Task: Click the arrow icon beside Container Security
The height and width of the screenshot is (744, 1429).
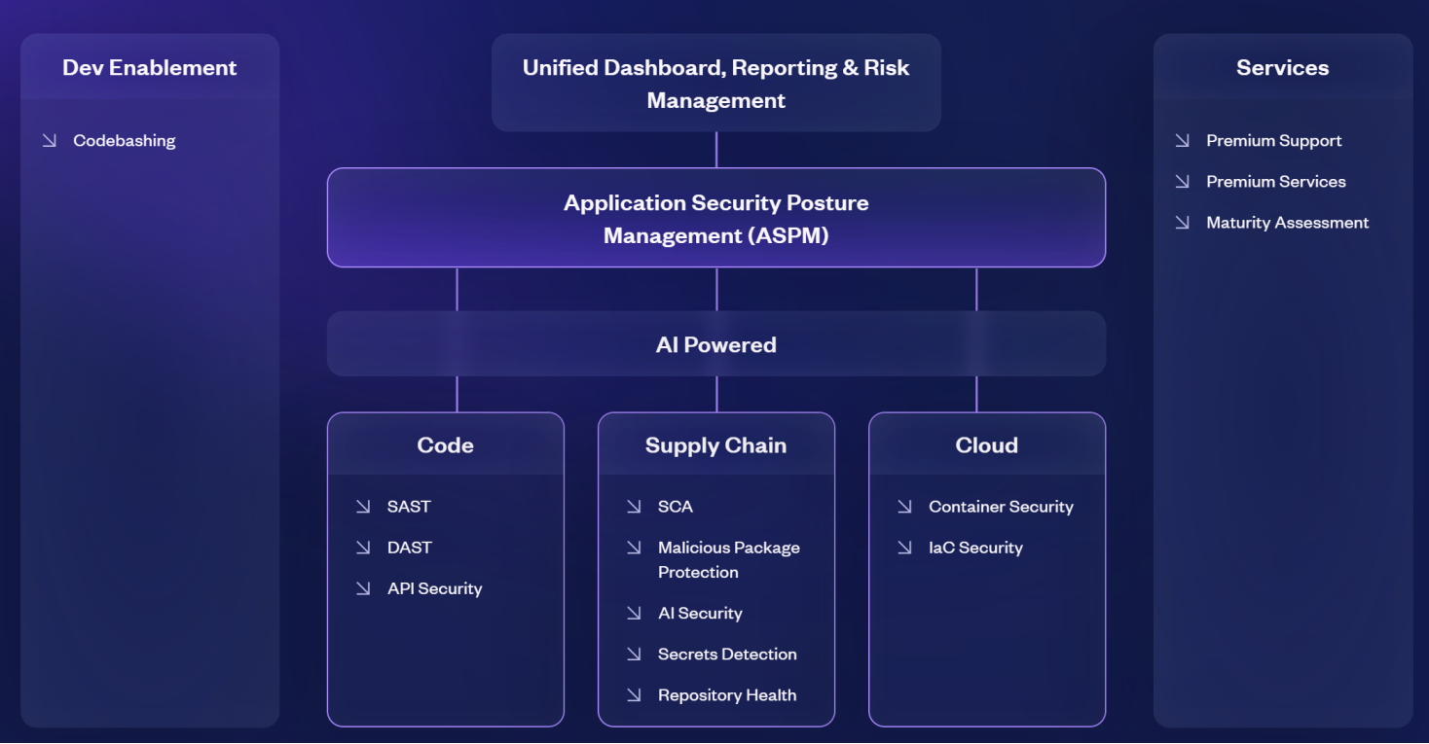Action: [904, 507]
